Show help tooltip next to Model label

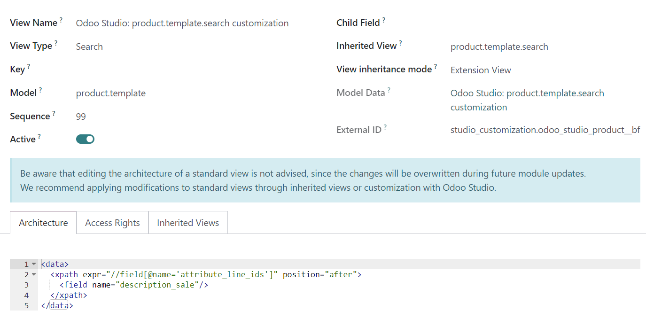click(x=40, y=90)
